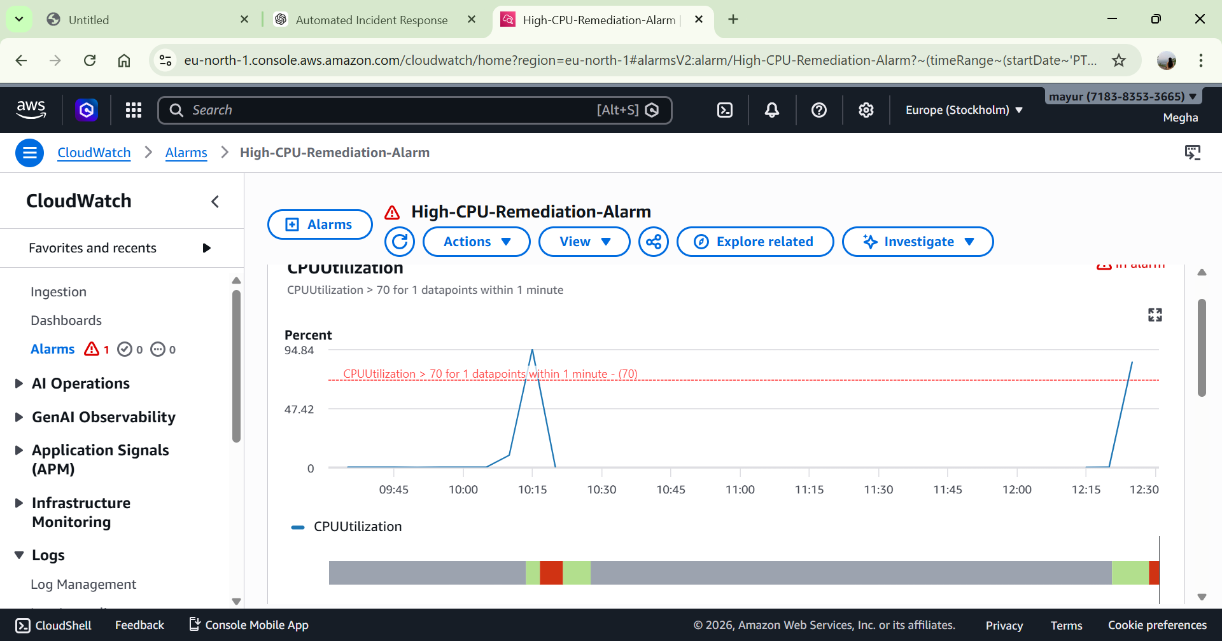Viewport: 1222px width, 641px height.
Task: Open the Europe (Stockholm) region selector
Action: 964,110
